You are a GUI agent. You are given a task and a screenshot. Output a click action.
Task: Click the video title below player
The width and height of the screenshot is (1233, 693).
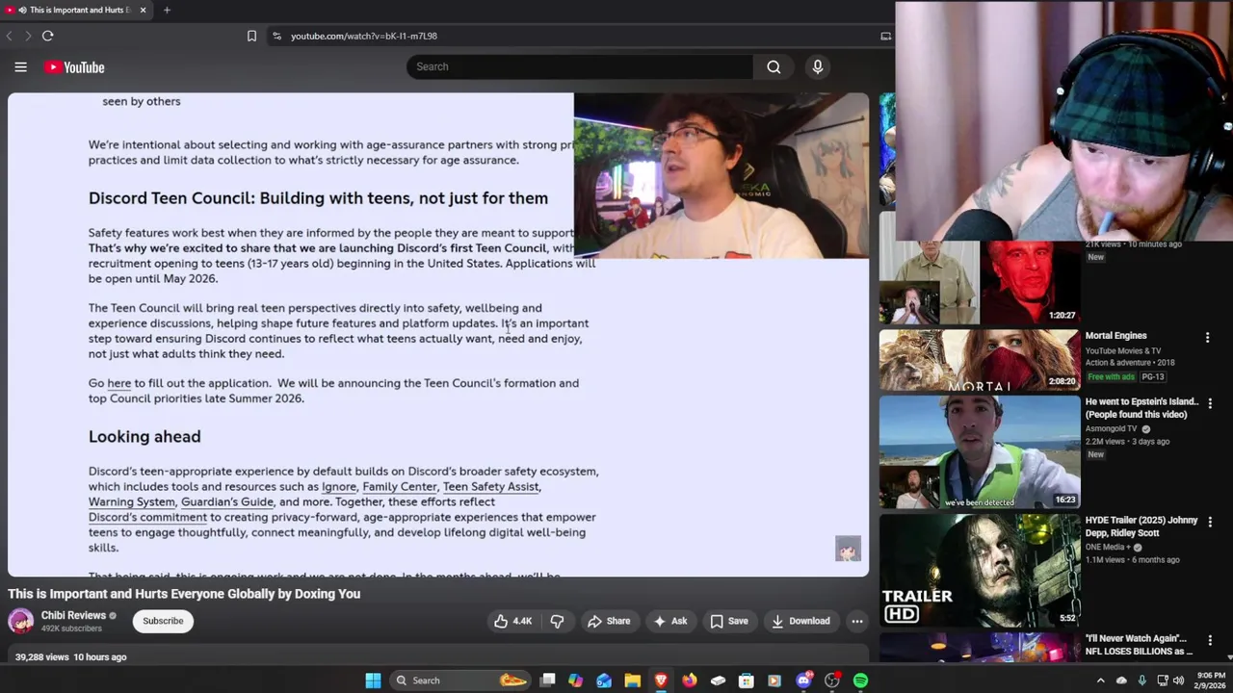[184, 594]
